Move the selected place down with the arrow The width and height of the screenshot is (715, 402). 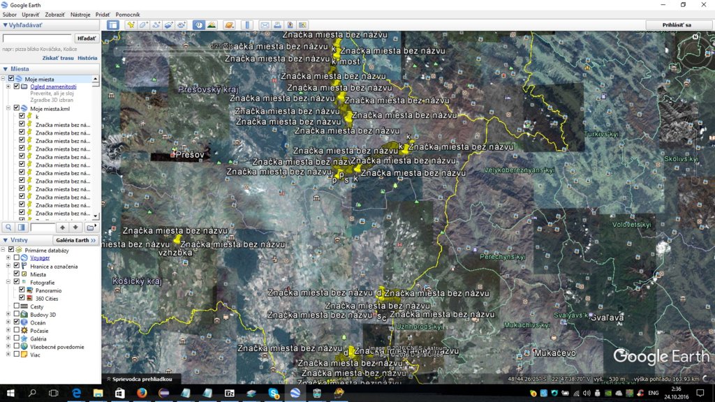75,227
